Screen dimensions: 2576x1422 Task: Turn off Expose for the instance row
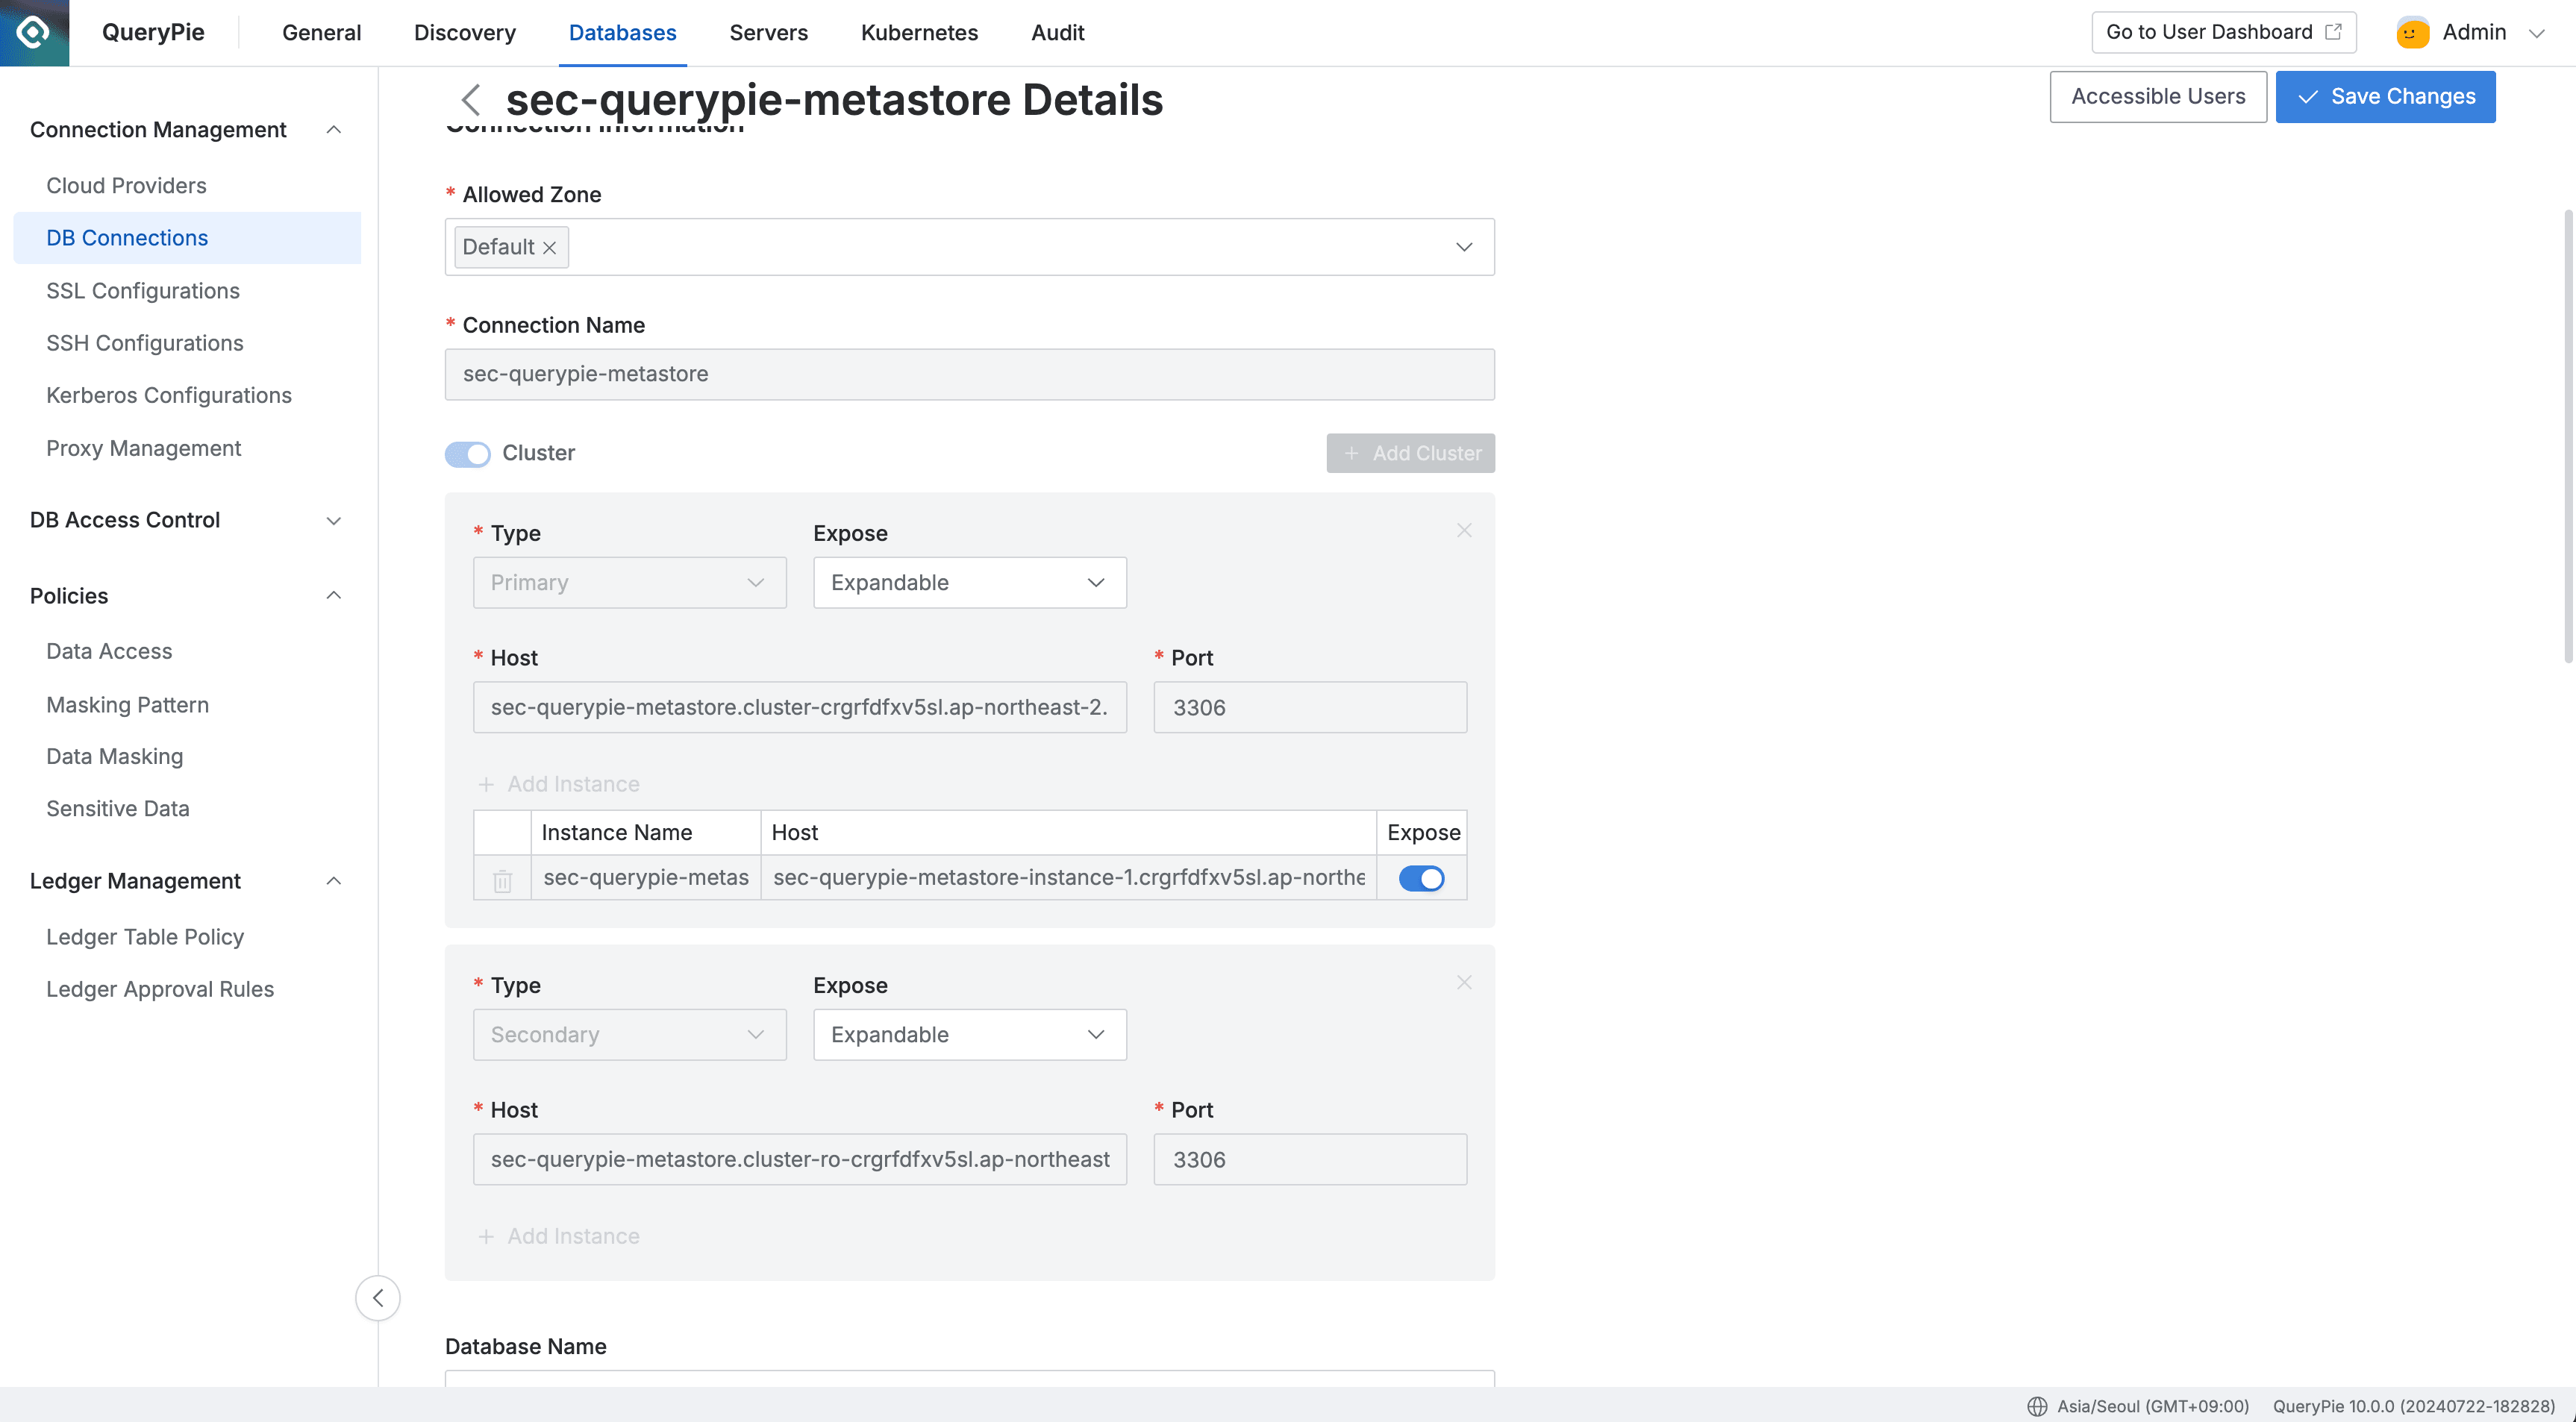(x=1421, y=878)
